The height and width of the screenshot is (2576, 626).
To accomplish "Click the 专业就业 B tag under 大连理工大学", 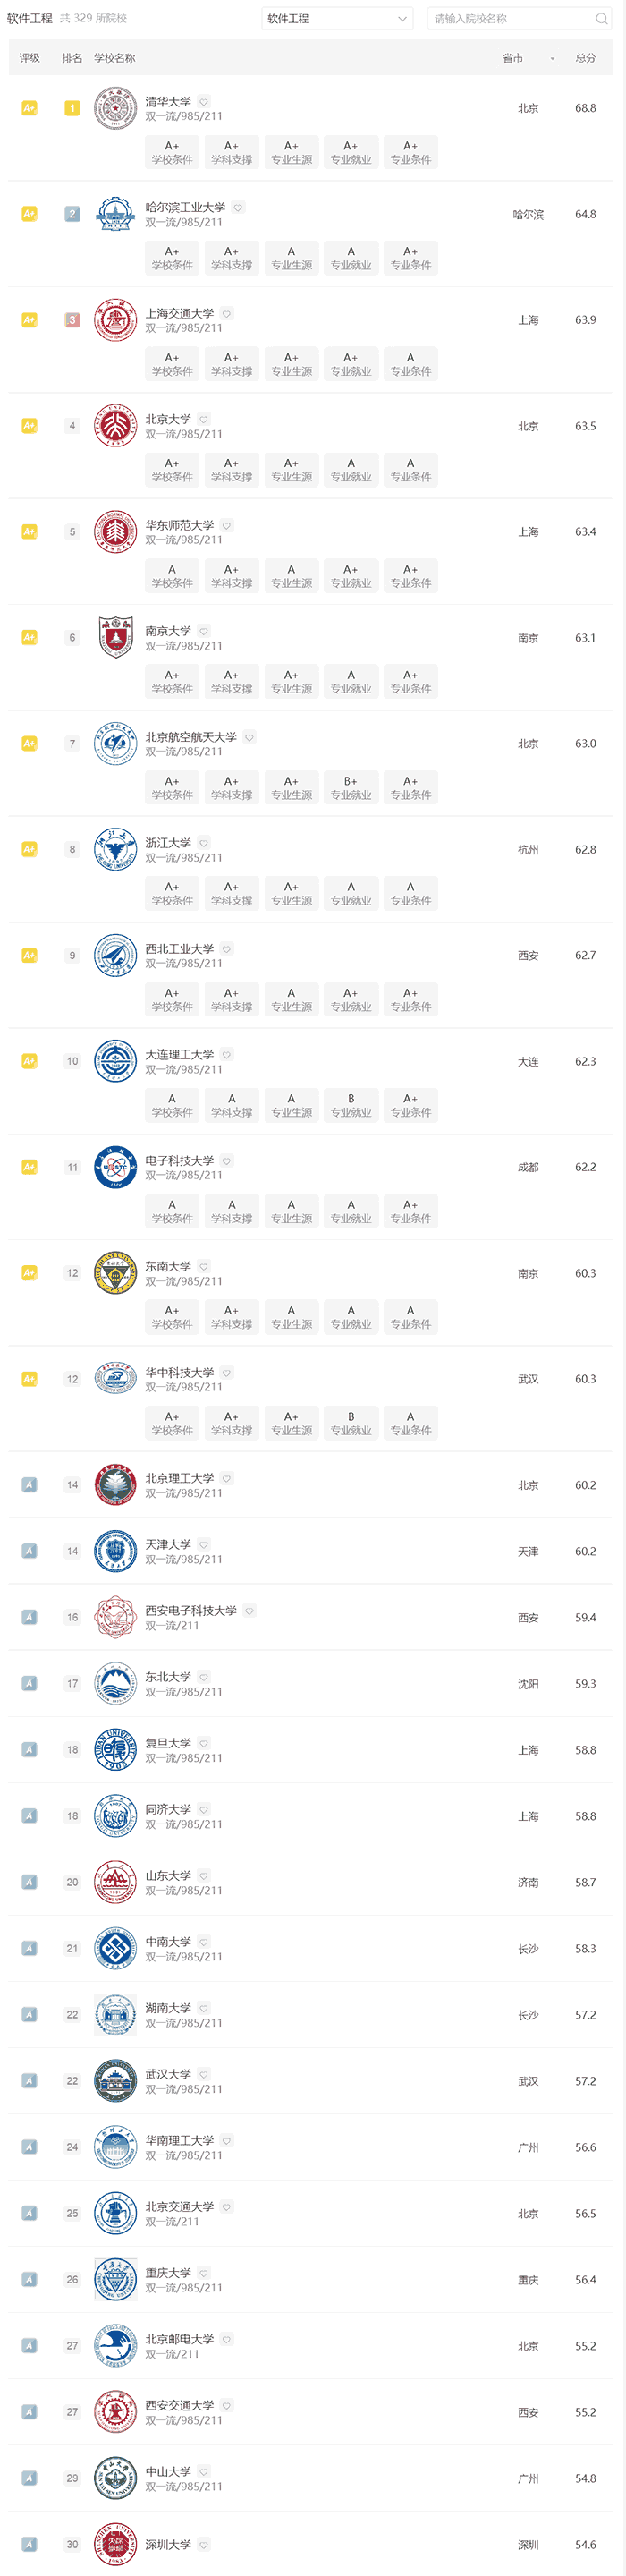I will click(351, 1106).
